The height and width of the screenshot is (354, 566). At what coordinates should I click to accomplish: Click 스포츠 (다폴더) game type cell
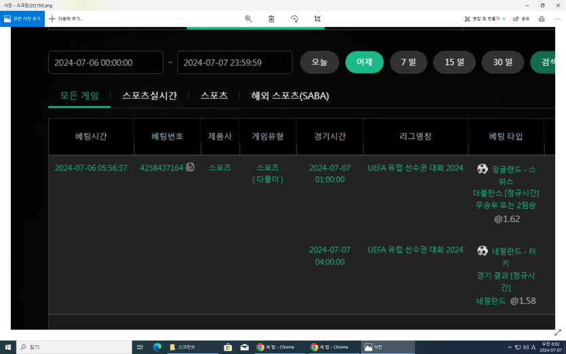[x=268, y=174]
